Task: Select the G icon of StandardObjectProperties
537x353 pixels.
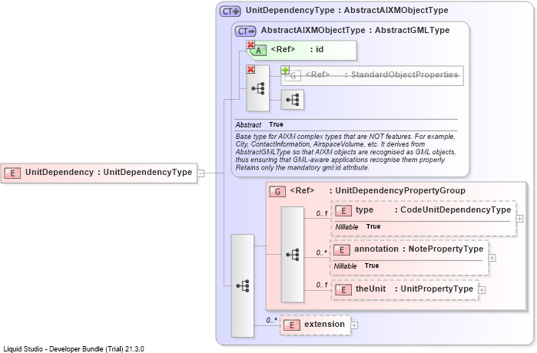Action: [293, 76]
